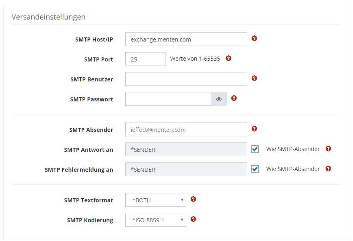353x241 pixels.
Task: Open the SMTP Textformat dropdown
Action: coord(155,200)
